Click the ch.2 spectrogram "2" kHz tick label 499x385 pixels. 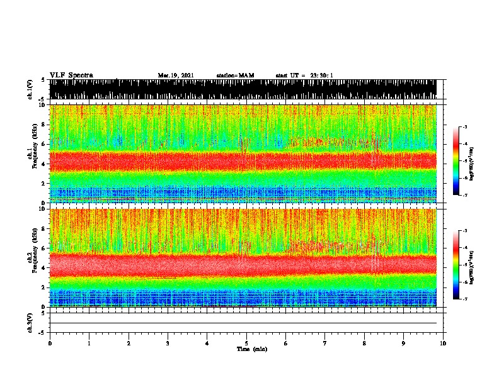pos(43,287)
